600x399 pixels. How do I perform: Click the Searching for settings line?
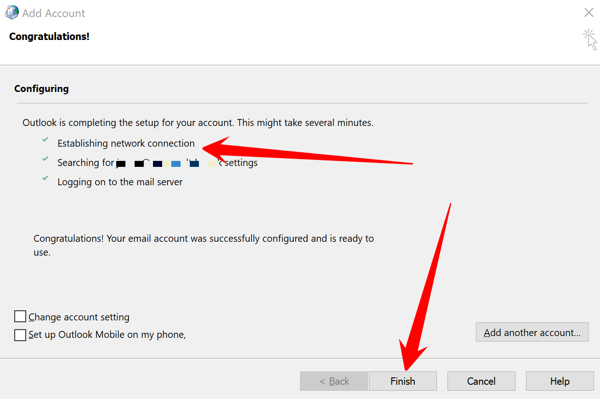158,163
